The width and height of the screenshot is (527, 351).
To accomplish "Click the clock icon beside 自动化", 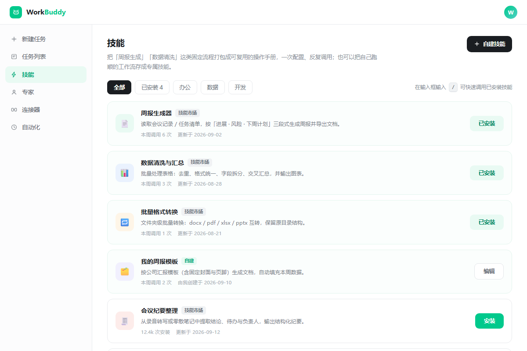I will tap(14, 127).
